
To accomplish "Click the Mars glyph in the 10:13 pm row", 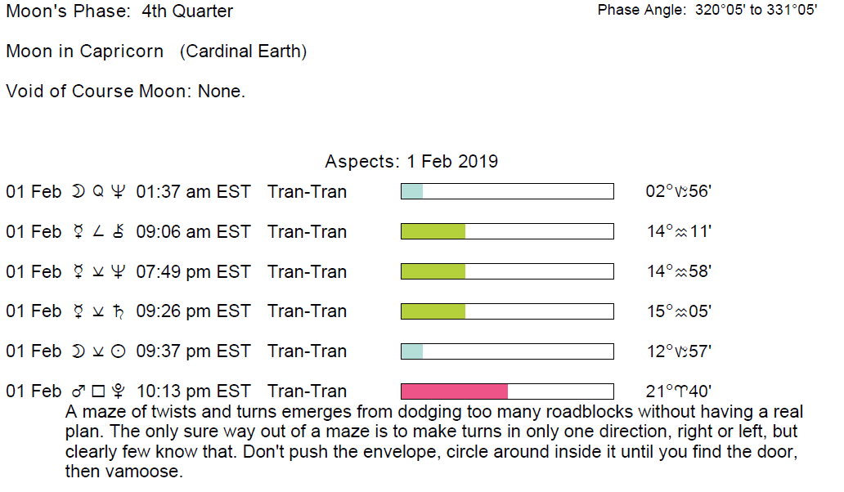I will click(79, 391).
